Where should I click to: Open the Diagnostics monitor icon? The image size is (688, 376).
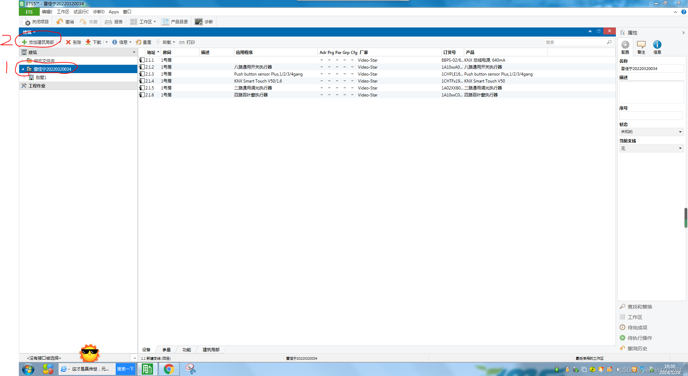point(199,22)
